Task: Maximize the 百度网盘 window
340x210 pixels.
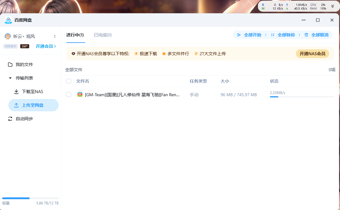Action: point(318,20)
